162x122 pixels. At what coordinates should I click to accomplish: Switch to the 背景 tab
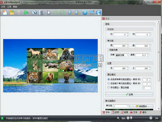[x=124, y=112]
